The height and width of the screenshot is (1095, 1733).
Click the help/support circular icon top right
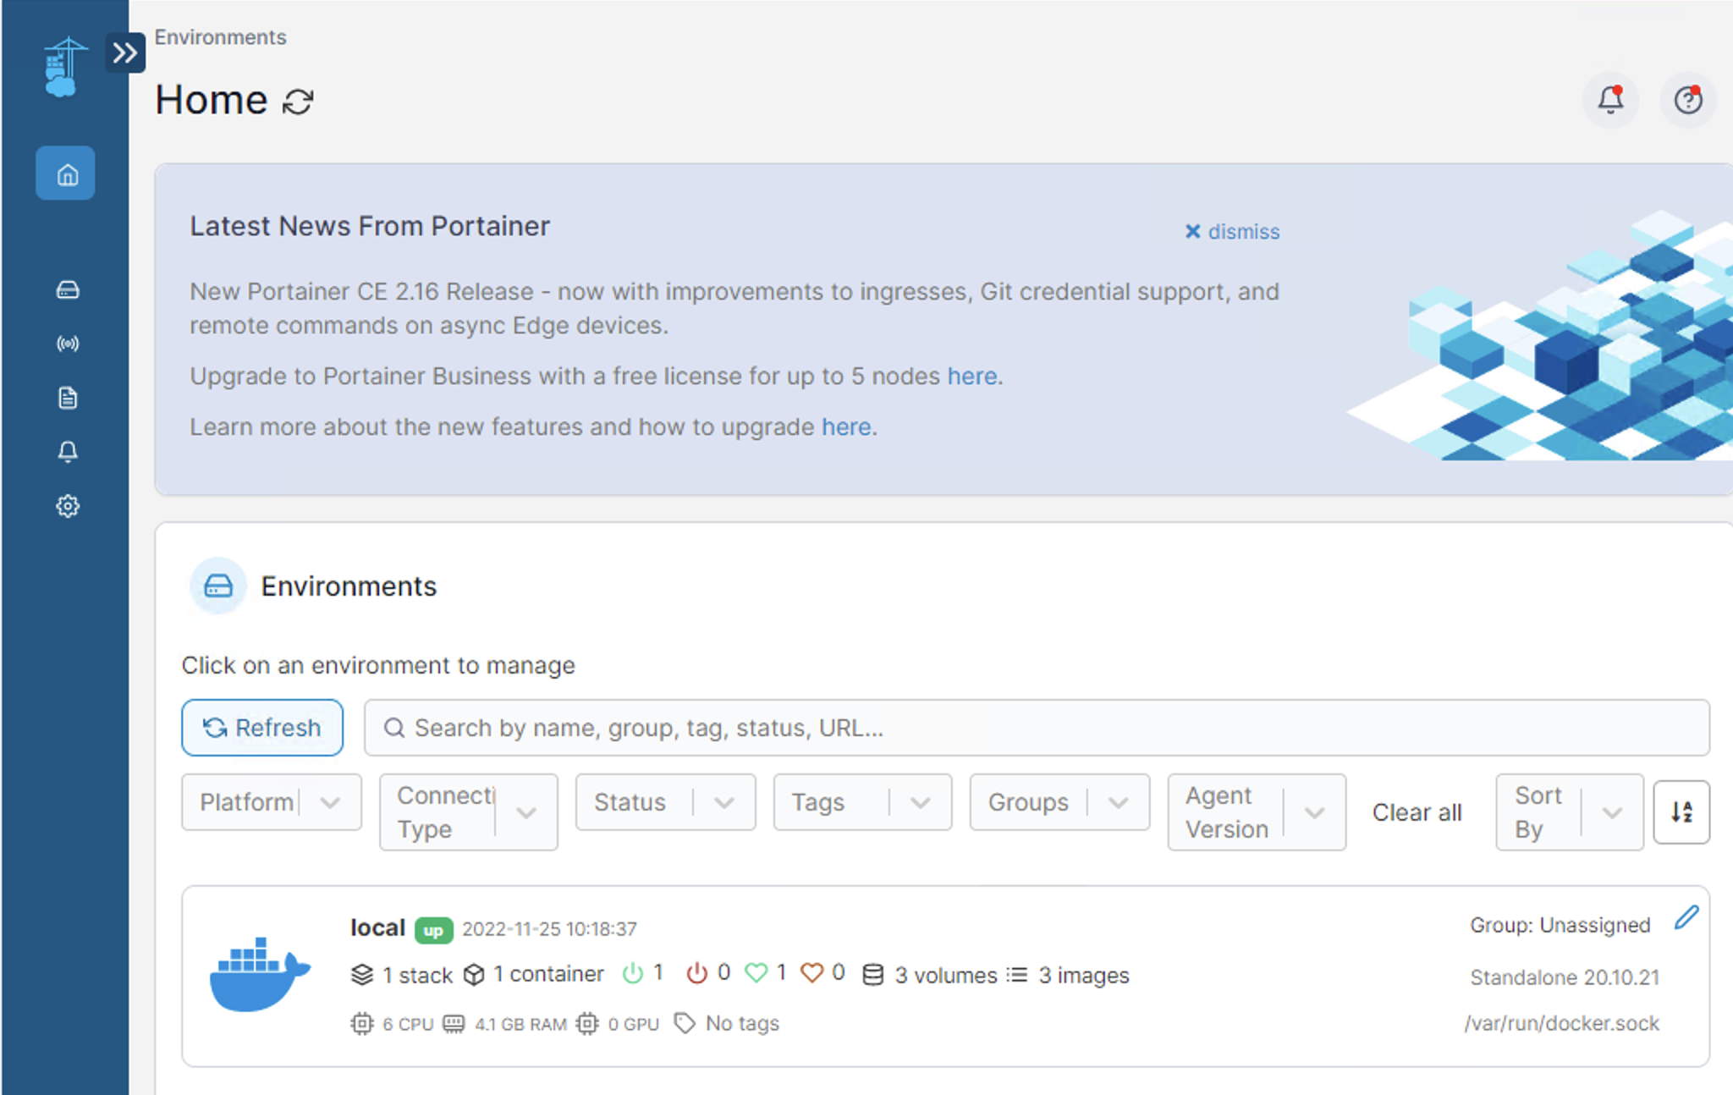coord(1689,101)
